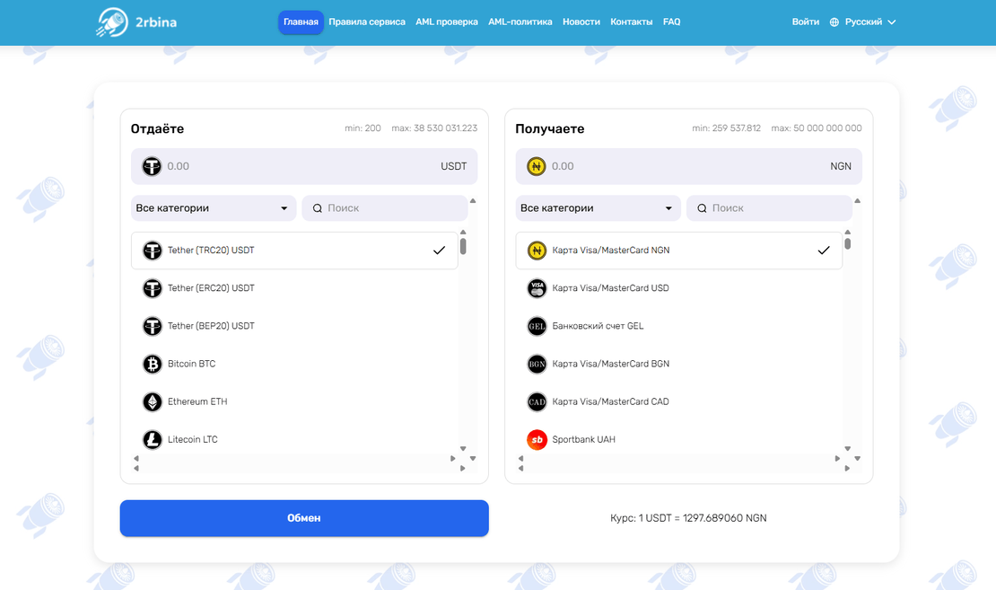Open the AML проверка menu item
This screenshot has height=590, width=996.
(447, 22)
